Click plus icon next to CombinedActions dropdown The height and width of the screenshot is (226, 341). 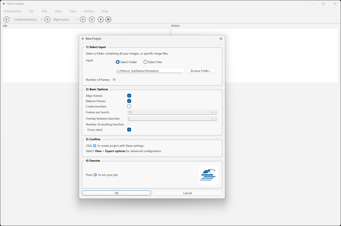point(47,20)
